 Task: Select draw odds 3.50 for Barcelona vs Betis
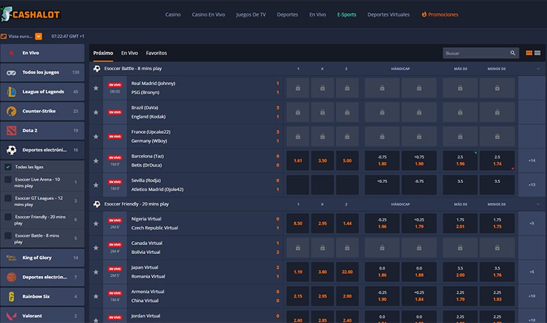(x=322, y=160)
